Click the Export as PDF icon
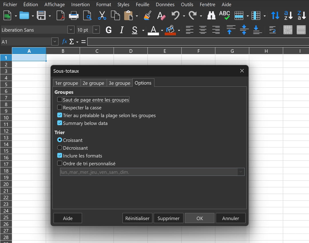 (61, 15)
